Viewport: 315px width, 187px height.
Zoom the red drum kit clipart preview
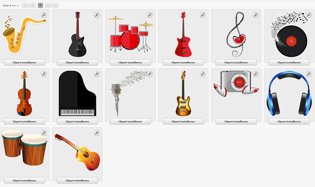click(150, 15)
